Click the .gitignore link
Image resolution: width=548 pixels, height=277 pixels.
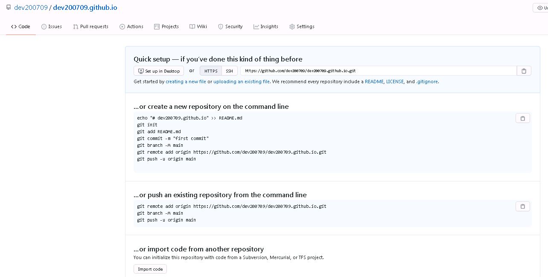(427, 82)
